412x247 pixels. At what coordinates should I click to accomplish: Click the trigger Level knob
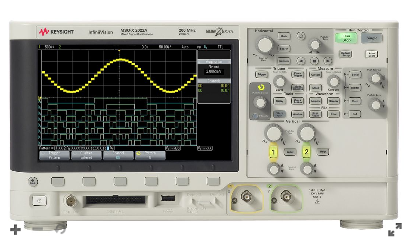point(279,82)
